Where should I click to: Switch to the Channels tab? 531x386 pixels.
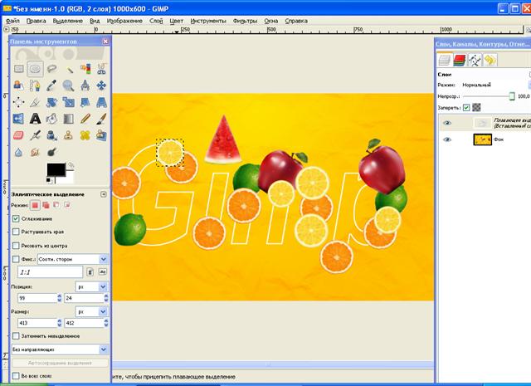coord(460,61)
